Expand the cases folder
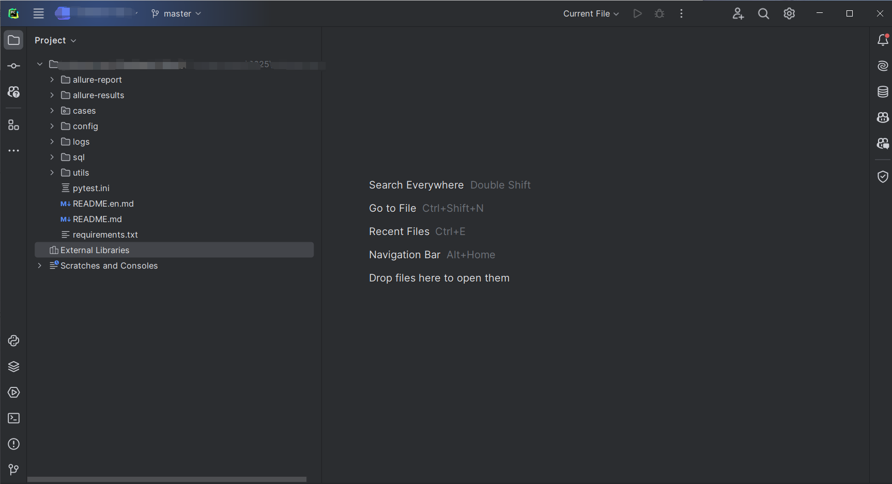 pos(52,111)
